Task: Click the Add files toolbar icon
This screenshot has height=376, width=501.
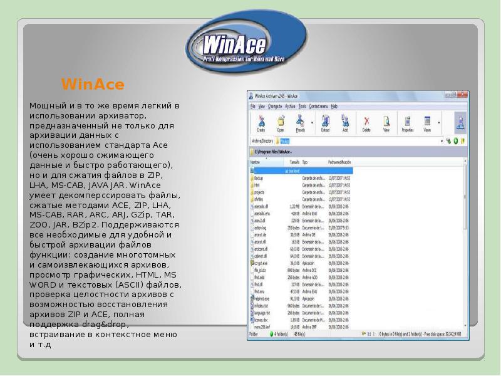Action: point(344,122)
